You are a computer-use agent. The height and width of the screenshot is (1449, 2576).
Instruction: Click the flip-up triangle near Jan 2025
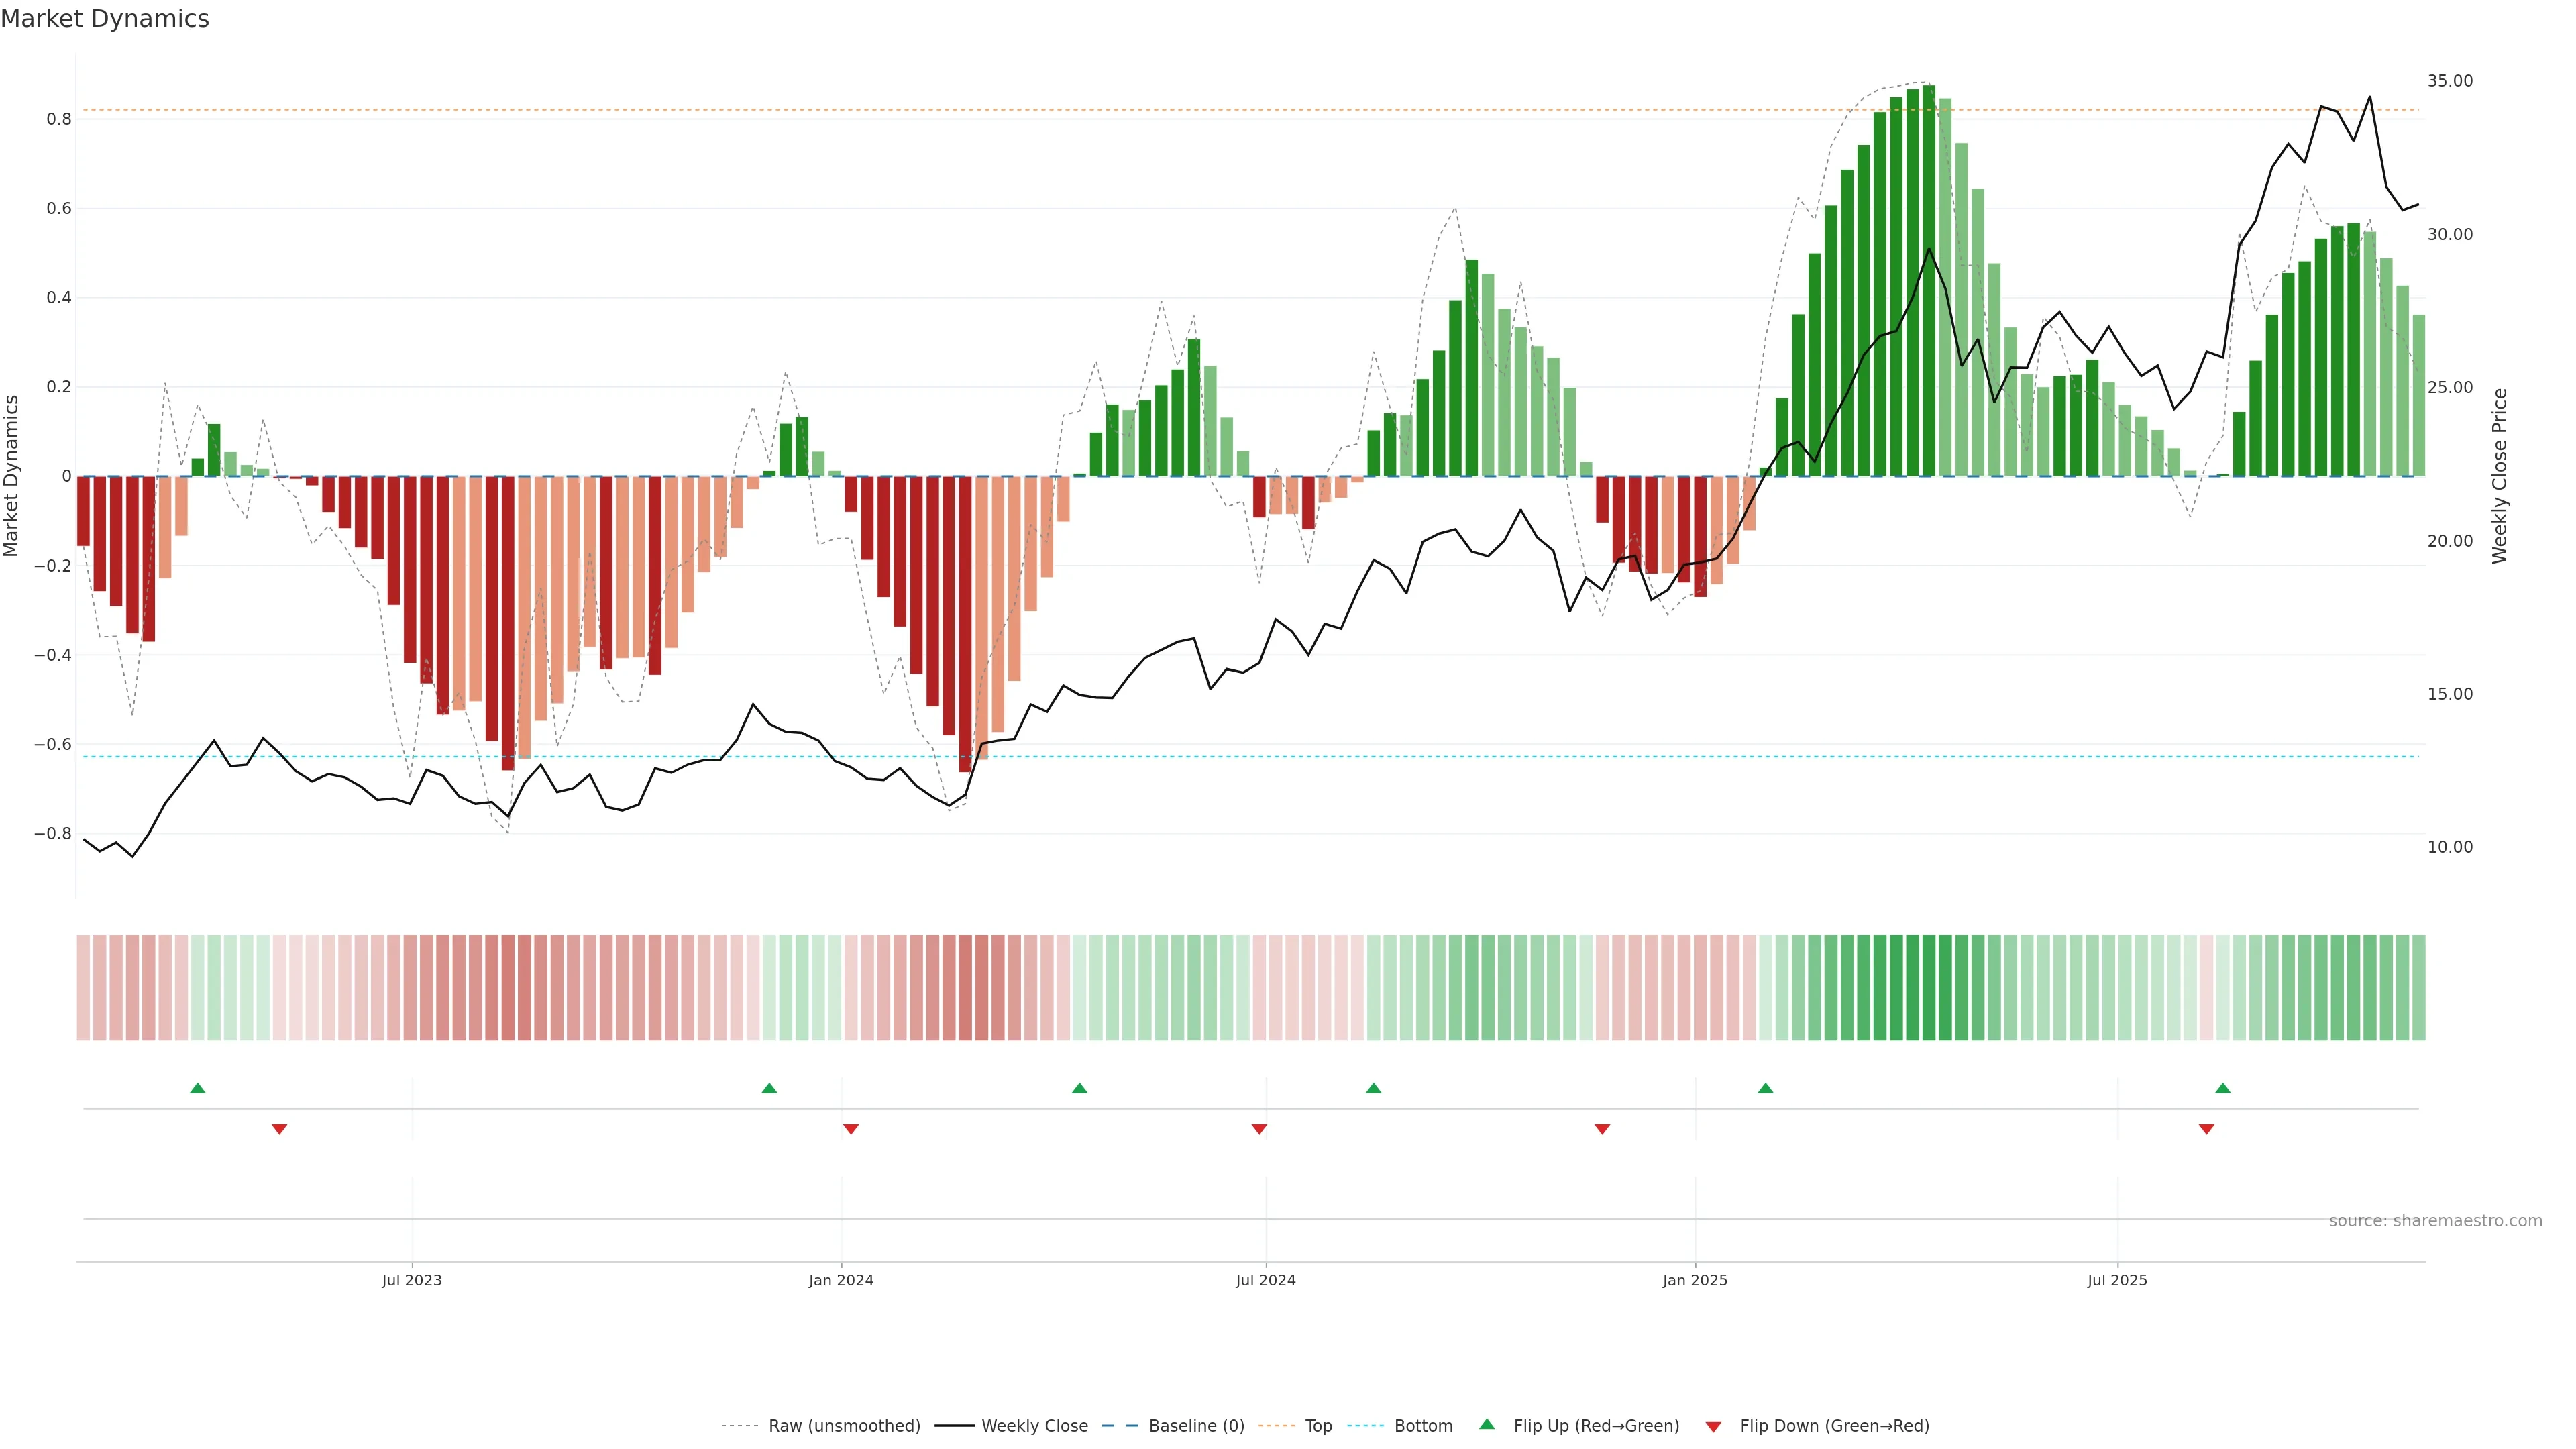click(1765, 1088)
